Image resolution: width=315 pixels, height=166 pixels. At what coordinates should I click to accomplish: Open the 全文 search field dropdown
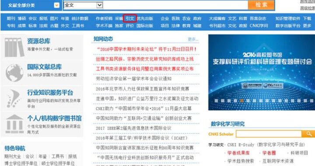pyautogui.click(x=99, y=5)
